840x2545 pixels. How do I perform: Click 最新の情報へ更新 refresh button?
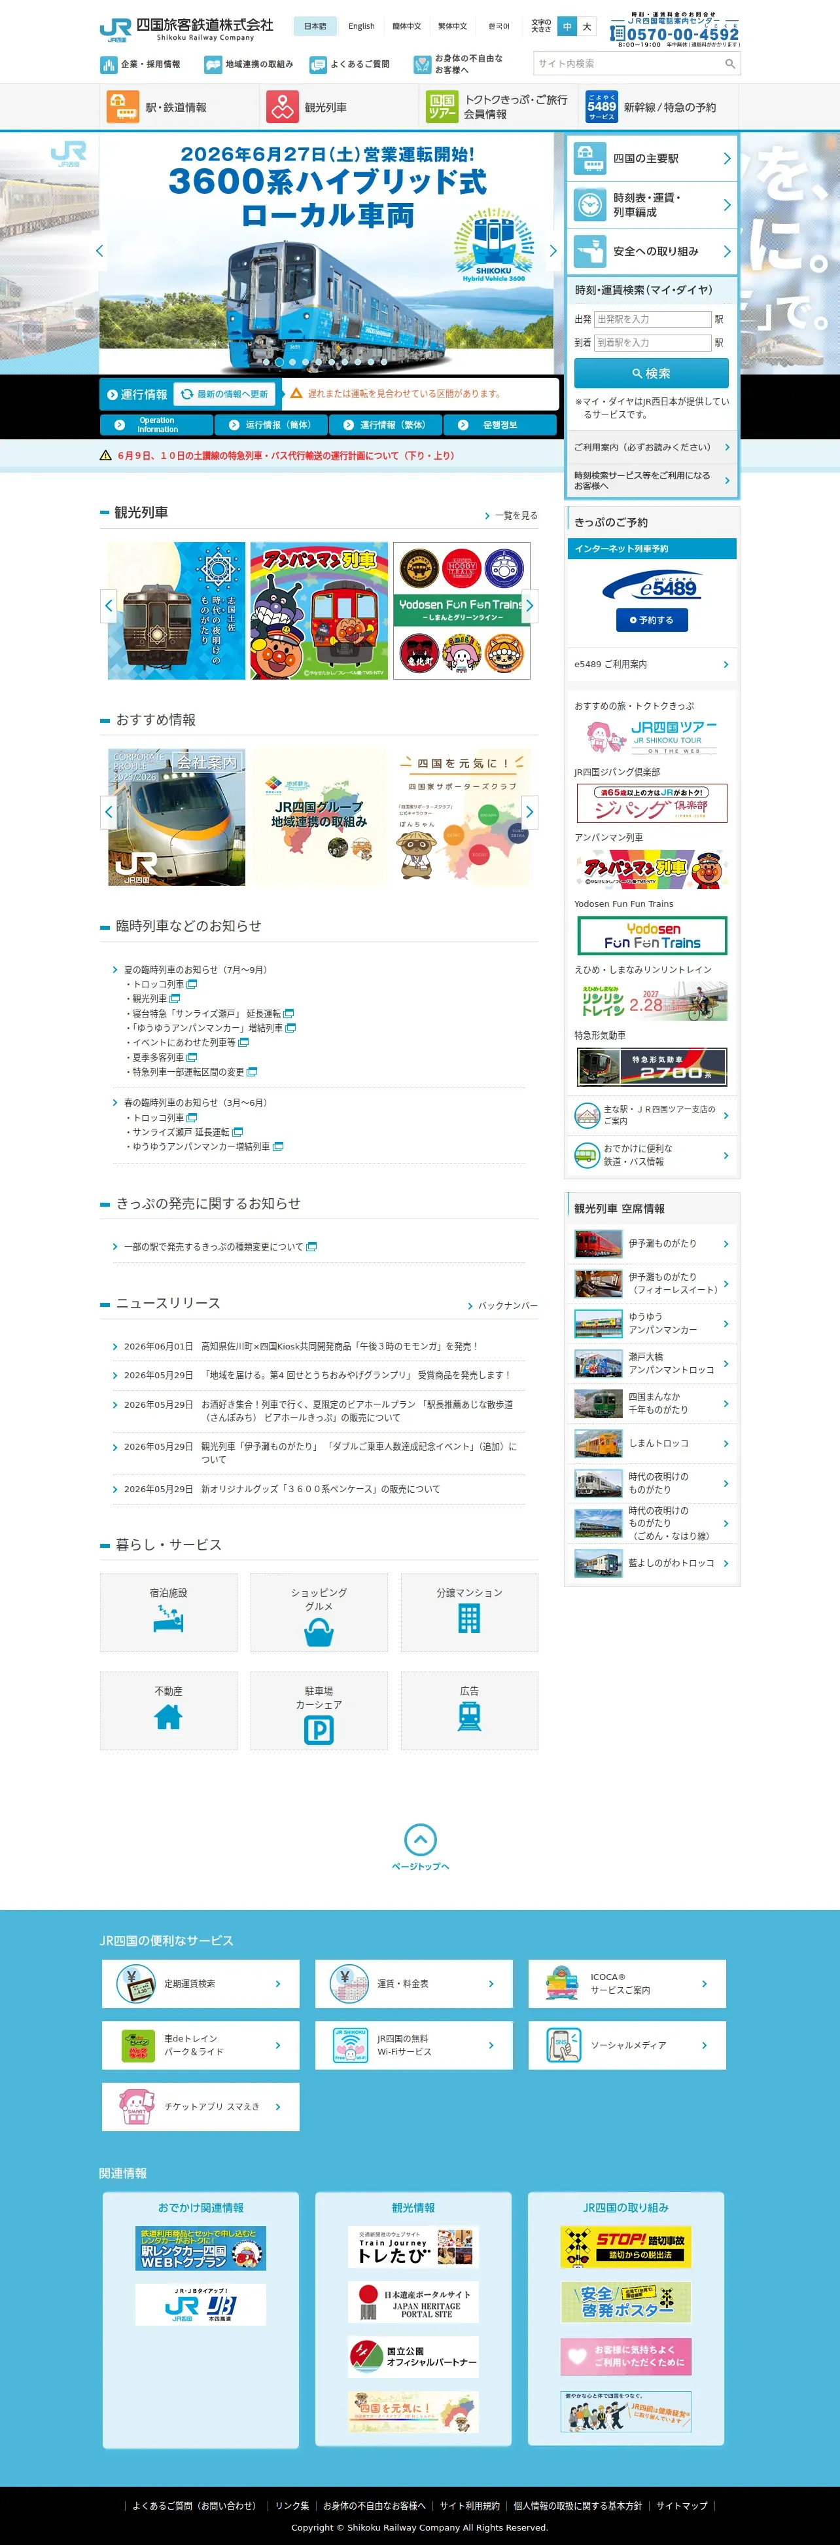[x=225, y=394]
